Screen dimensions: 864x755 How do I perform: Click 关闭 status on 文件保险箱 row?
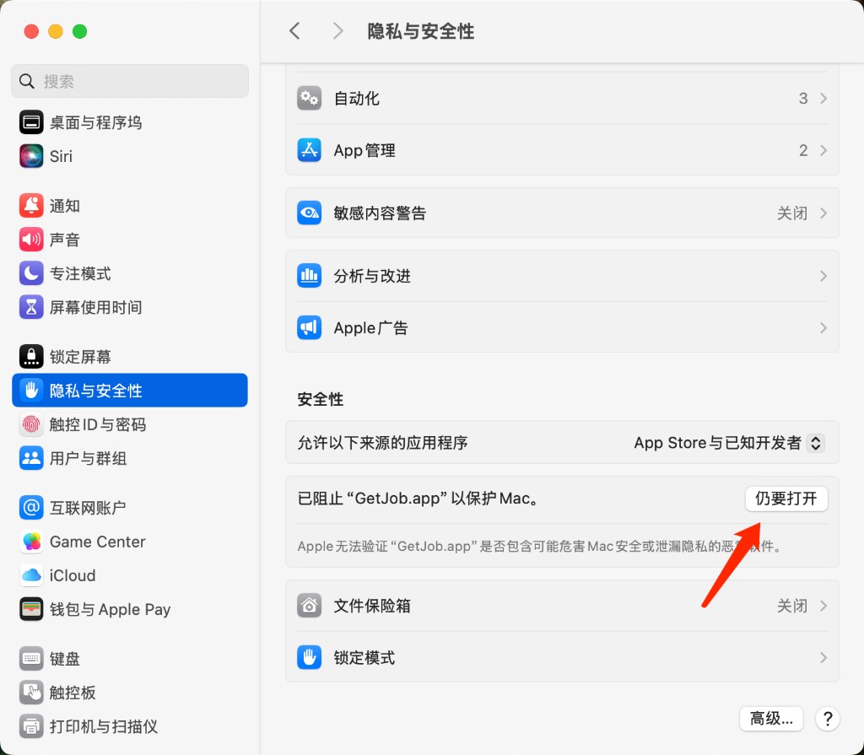coord(791,606)
